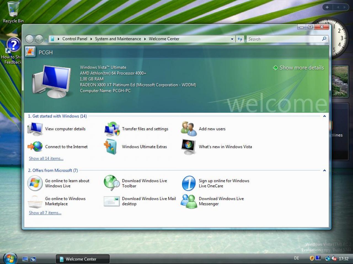Select the Connect to the Internet globe icon
Image resolution: width=353 pixels, height=264 pixels.
[x=35, y=147]
